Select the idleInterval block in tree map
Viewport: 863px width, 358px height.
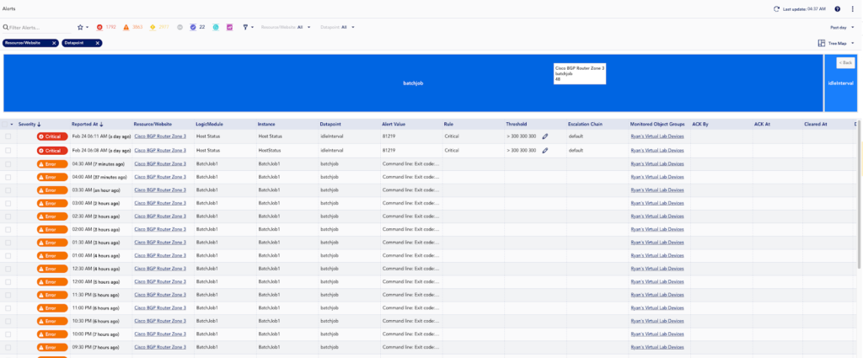point(840,83)
